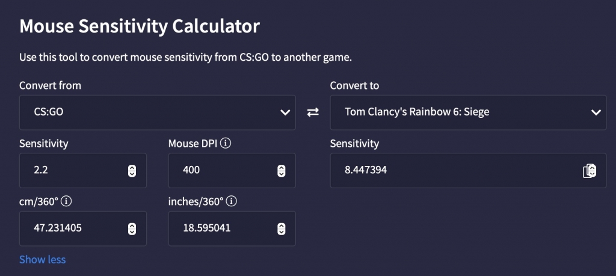This screenshot has width=616, height=276.
Task: Open the CS:GO convert from dropdown
Action: click(157, 112)
